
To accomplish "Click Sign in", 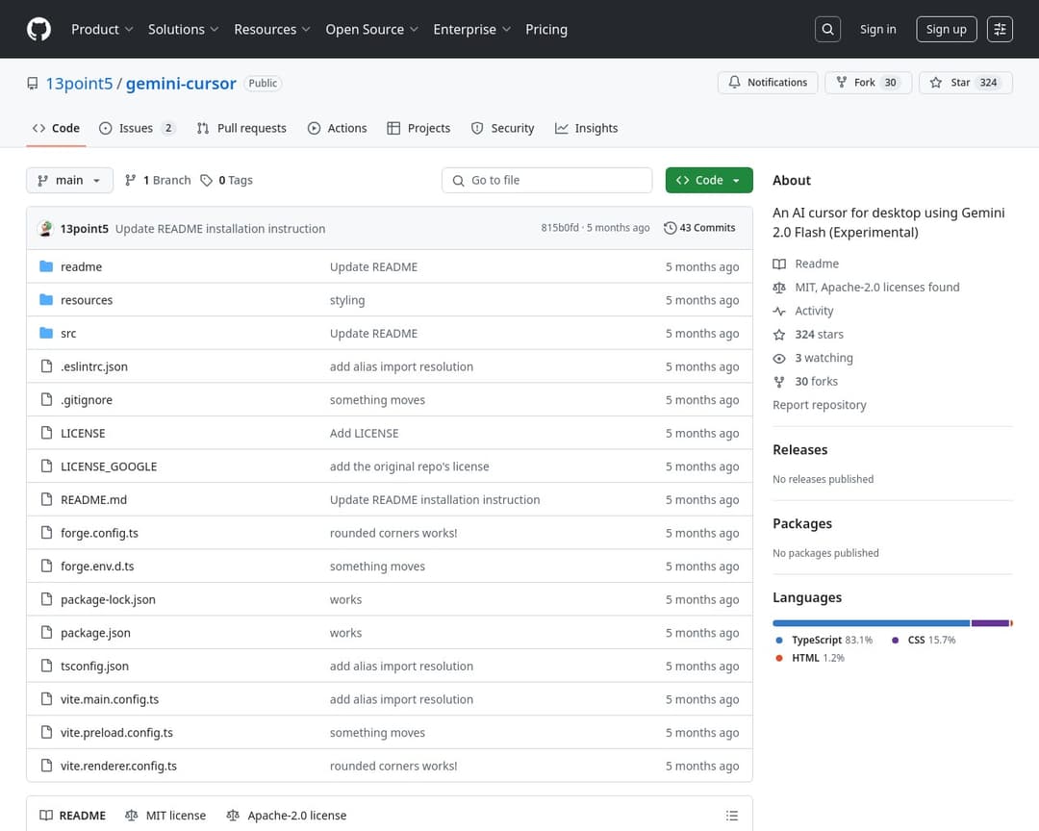I will coord(878,29).
